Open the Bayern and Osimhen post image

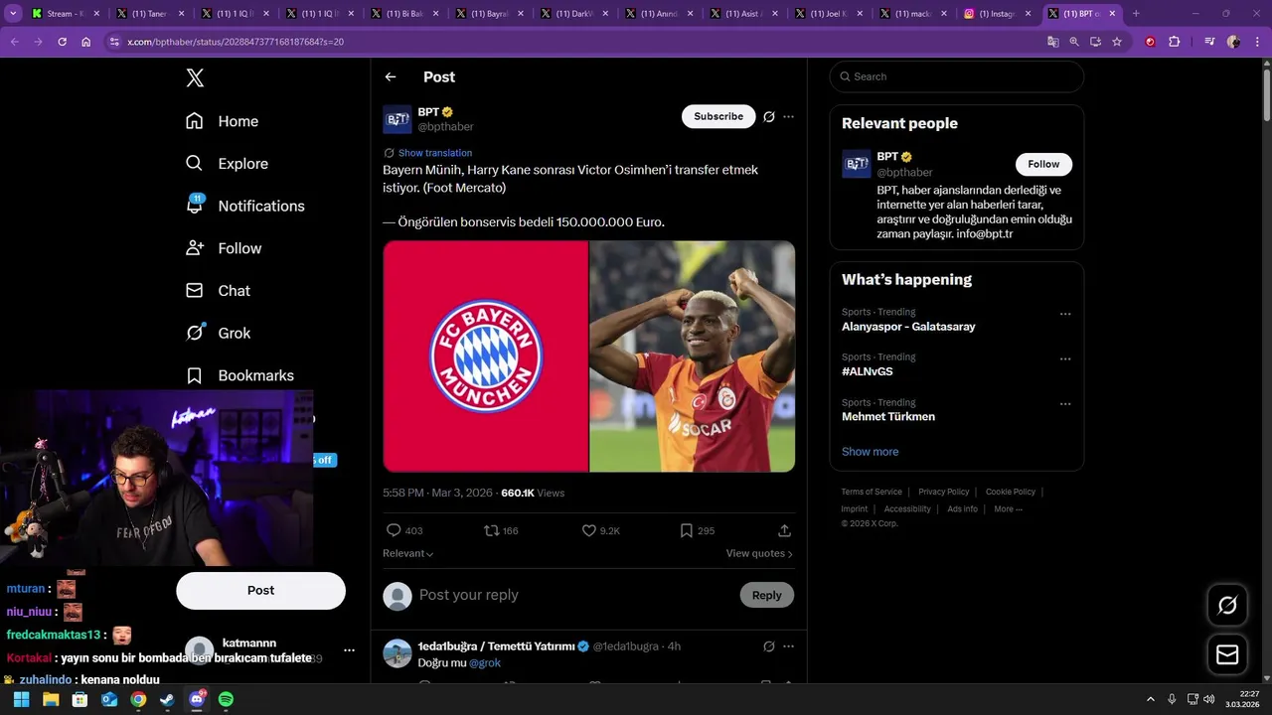pos(589,357)
